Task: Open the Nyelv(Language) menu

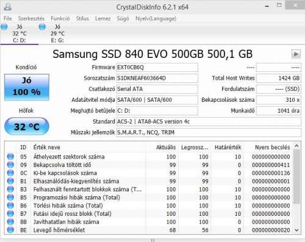Action: pos(156,18)
